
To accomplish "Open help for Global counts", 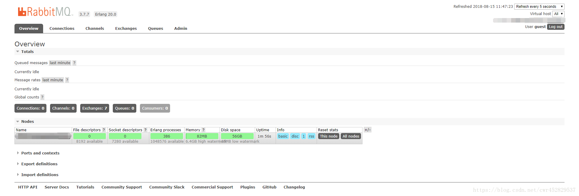I will point(42,97).
